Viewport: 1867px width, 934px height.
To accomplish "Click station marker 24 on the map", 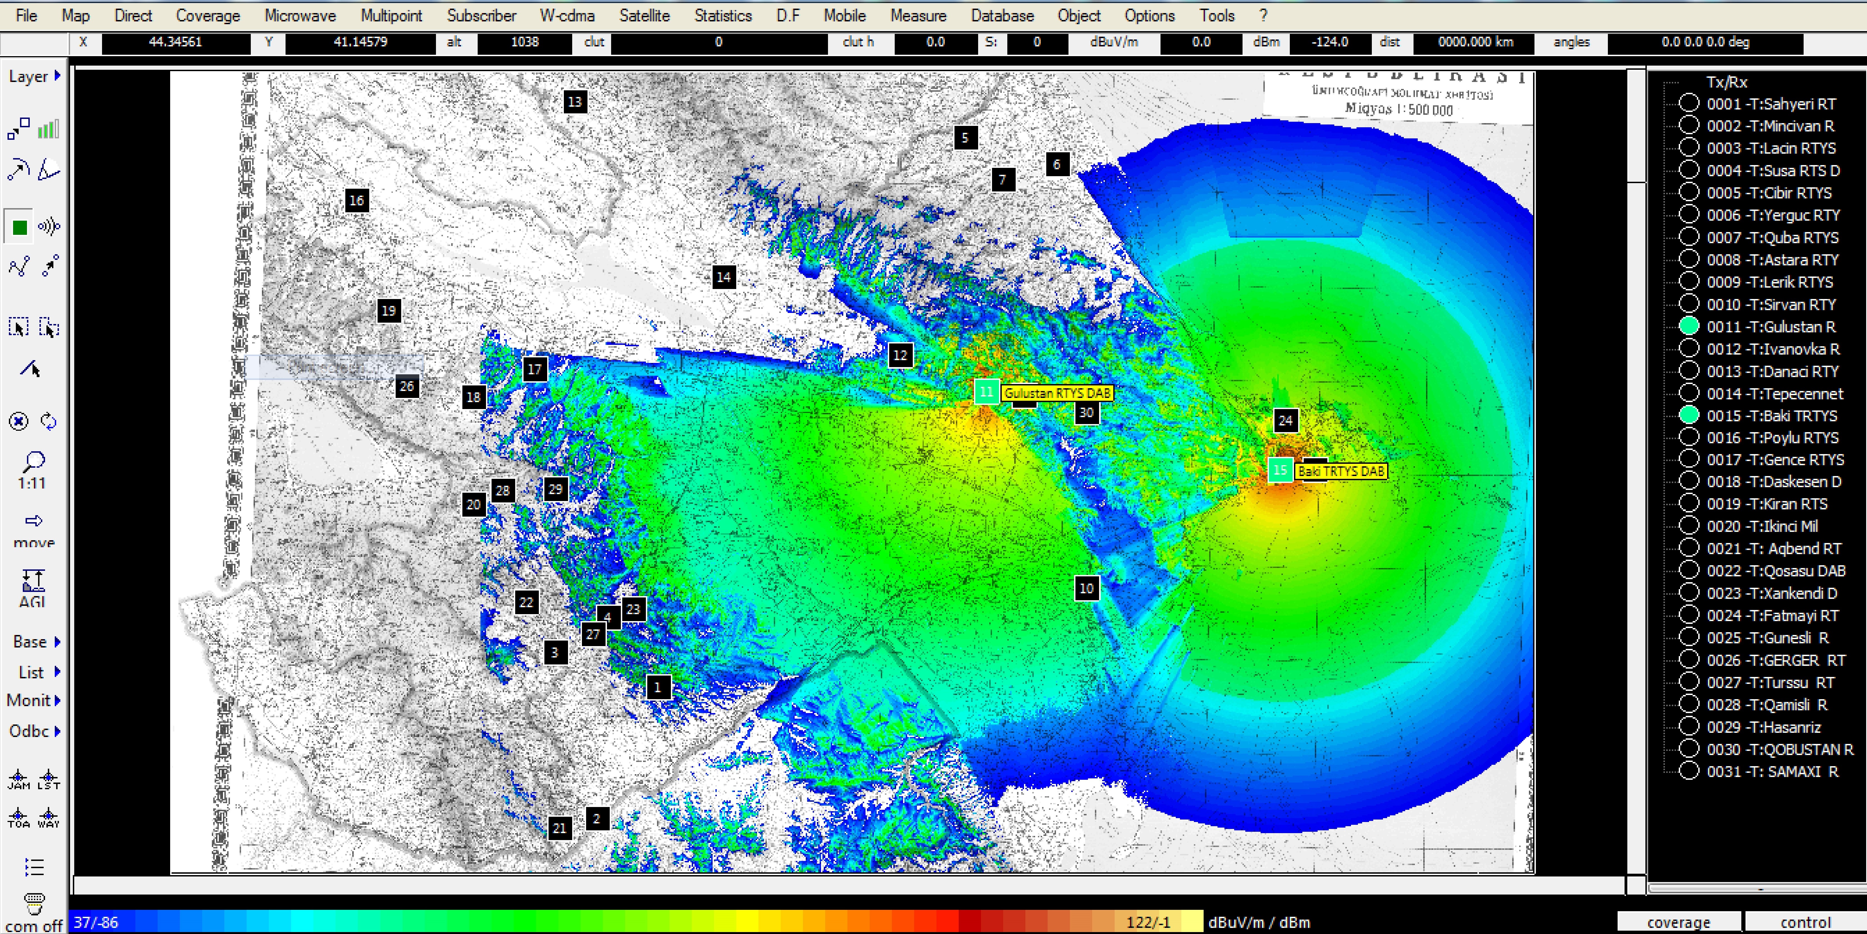I will (1285, 420).
